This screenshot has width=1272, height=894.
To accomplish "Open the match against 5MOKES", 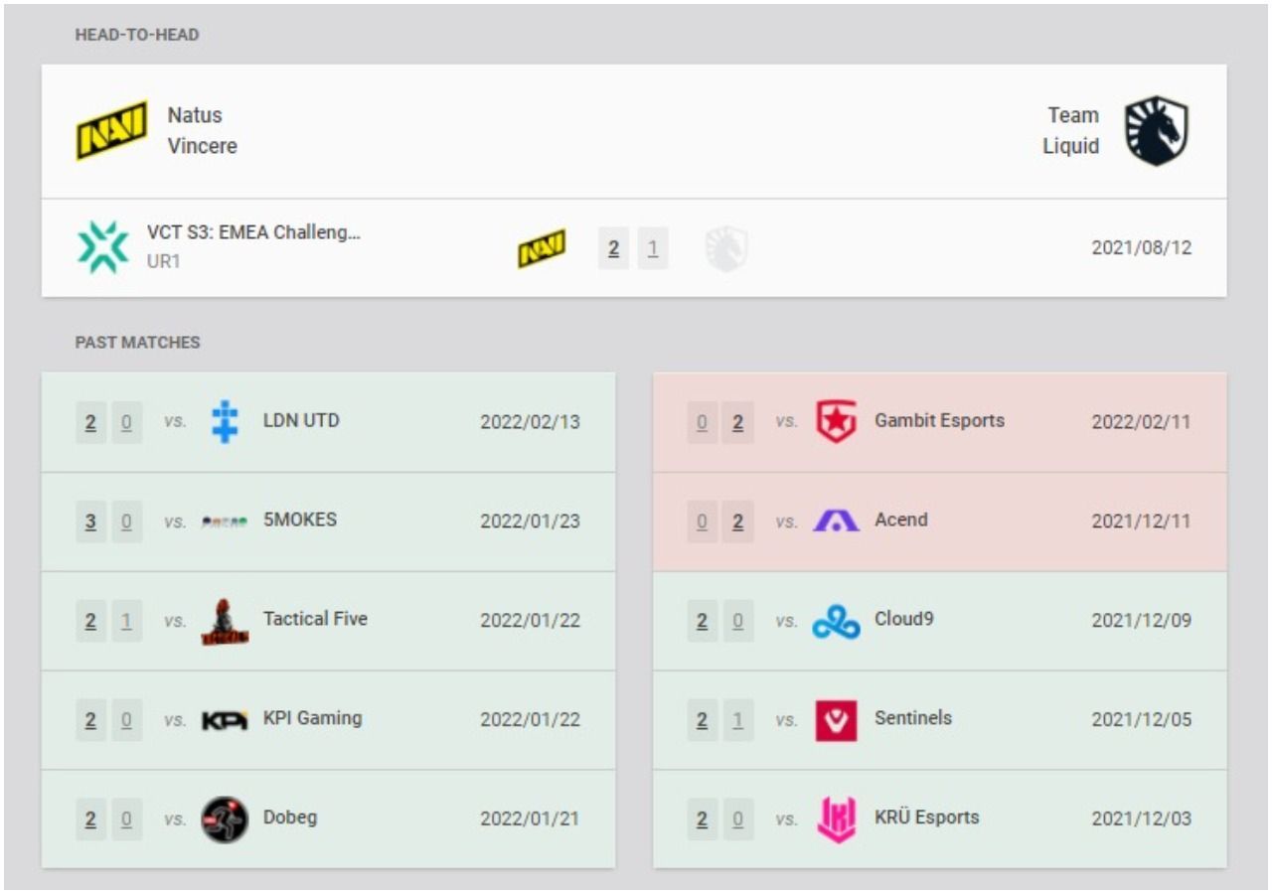I will (x=328, y=521).
